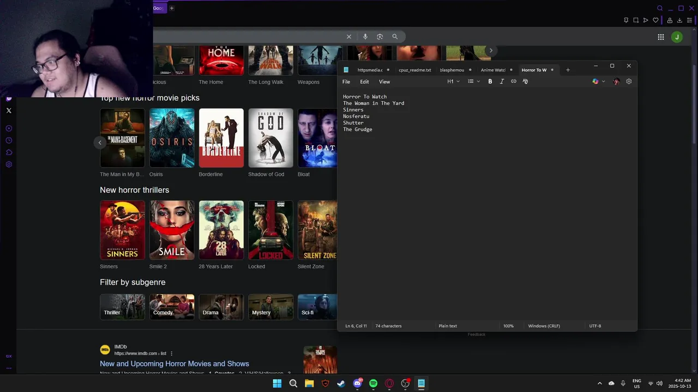
Task: Open Notepad account profile picture
Action: click(616, 82)
